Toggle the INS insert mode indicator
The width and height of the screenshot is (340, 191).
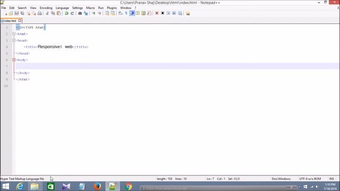(331, 179)
